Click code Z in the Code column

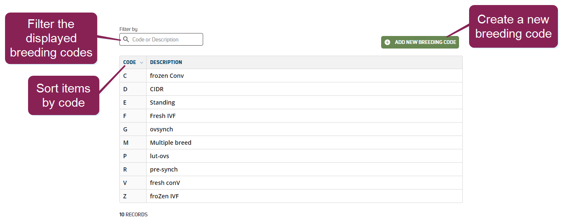125,196
